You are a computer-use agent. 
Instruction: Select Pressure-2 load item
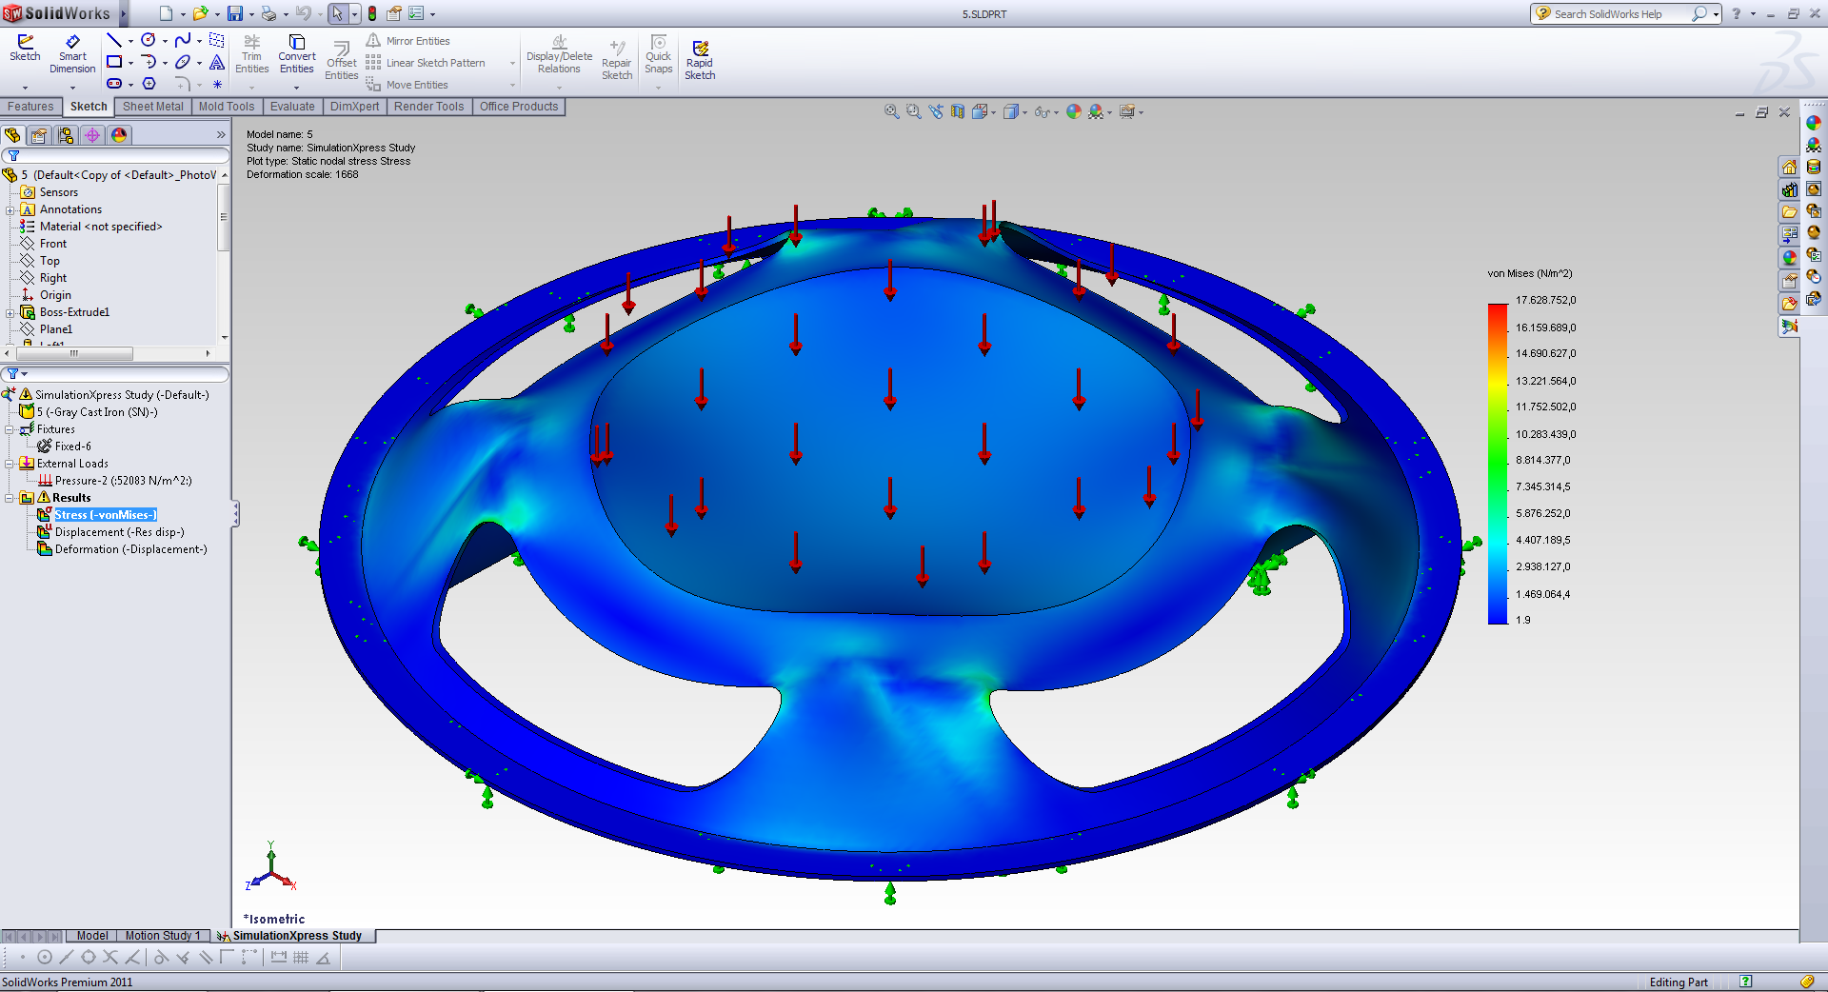point(123,481)
